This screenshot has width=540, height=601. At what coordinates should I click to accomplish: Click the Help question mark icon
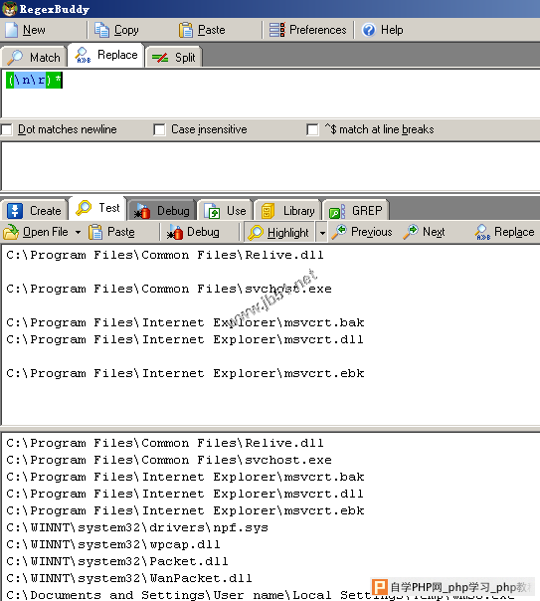pyautogui.click(x=368, y=30)
